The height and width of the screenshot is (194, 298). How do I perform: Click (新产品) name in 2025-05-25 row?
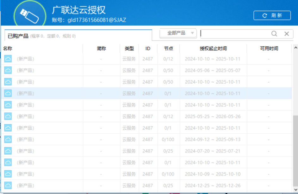point(25,116)
